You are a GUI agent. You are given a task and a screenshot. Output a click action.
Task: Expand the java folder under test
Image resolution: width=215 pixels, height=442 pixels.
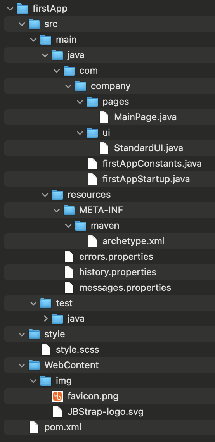click(46, 319)
